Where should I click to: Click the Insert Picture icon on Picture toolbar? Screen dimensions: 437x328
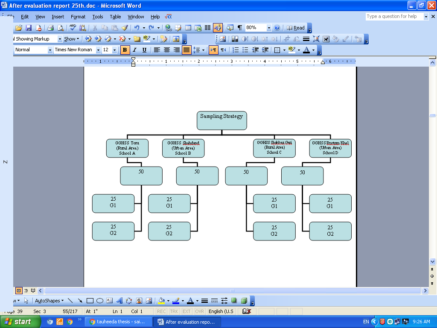(x=223, y=39)
